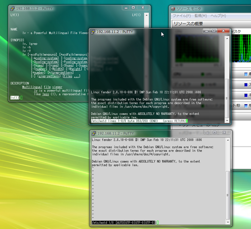Click scrollbar thumb in gray bottom PuTTY window
251x229 pixels.
(228, 195)
